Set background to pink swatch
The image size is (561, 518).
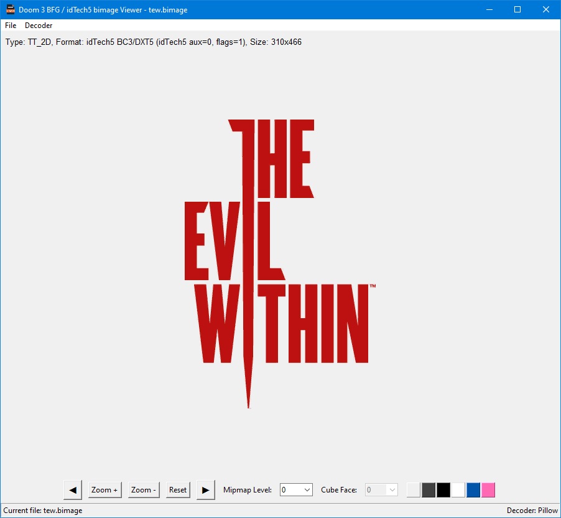point(488,490)
